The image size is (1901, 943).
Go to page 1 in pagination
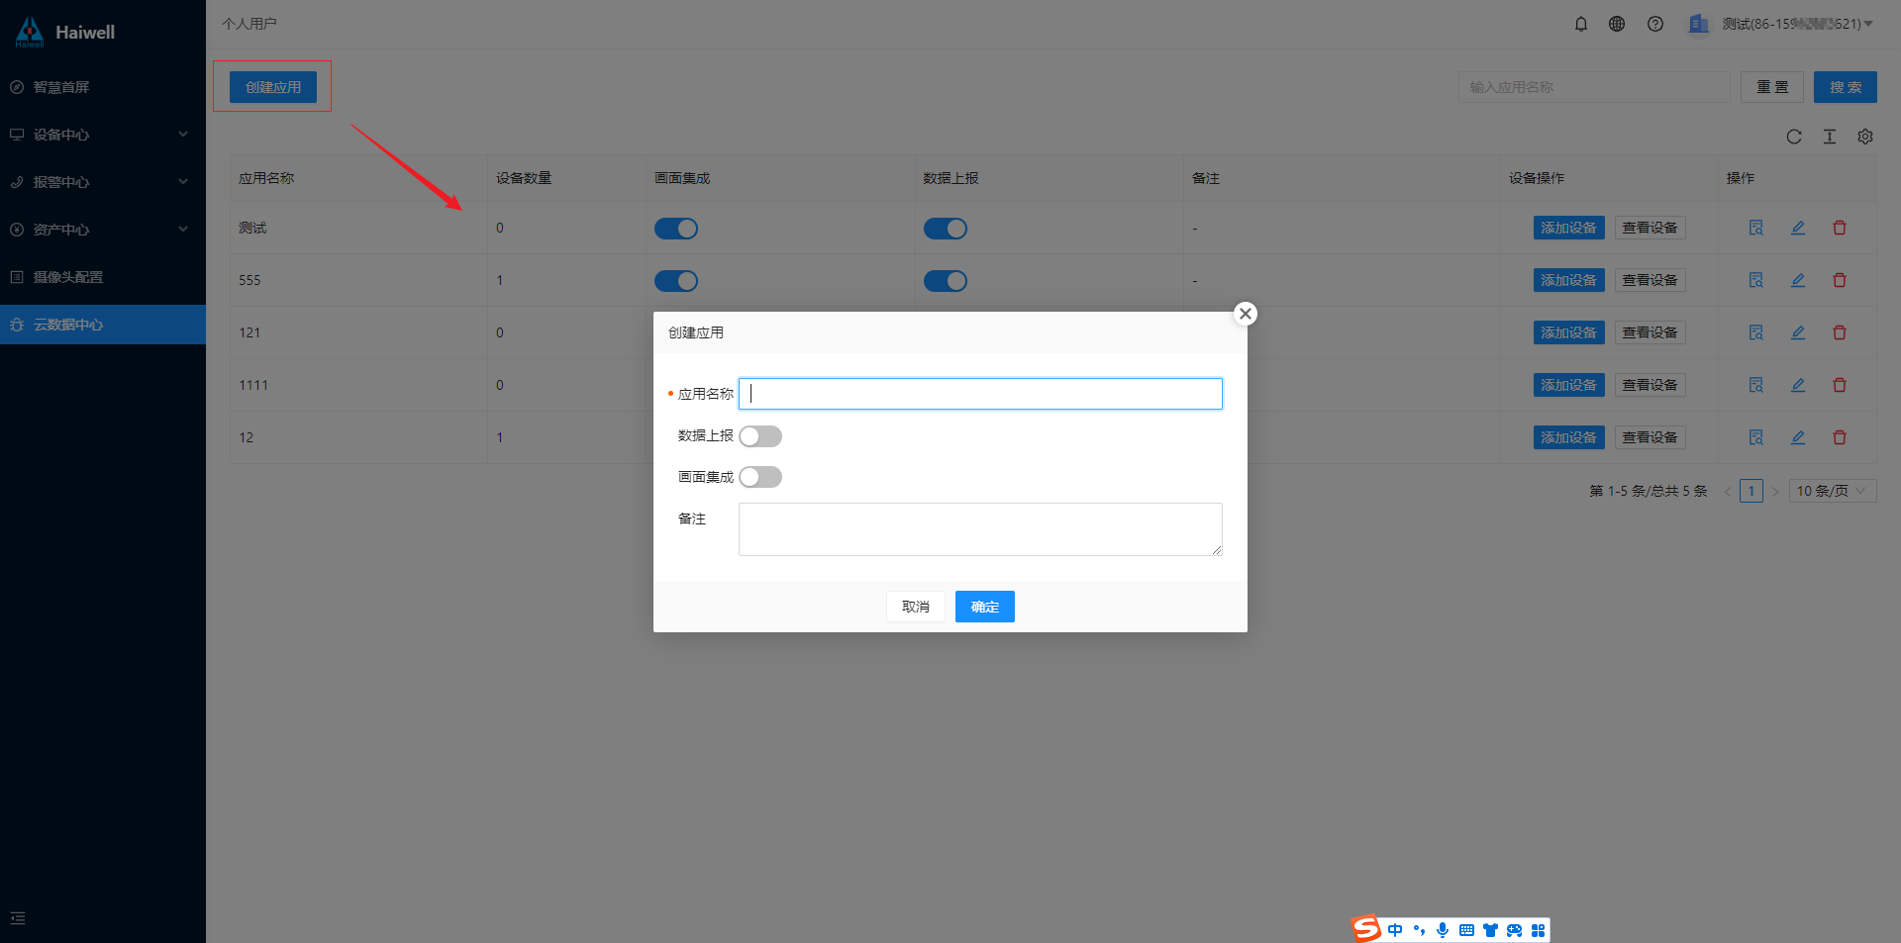pos(1751,491)
